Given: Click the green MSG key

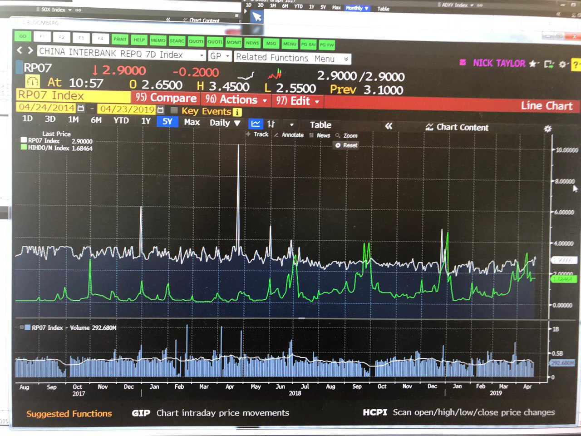Looking at the screenshot, I should (271, 44).
